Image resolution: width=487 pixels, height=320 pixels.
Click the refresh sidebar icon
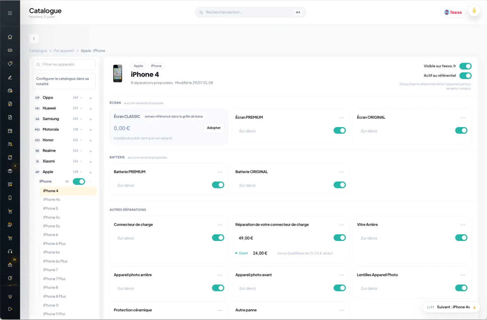point(10,278)
